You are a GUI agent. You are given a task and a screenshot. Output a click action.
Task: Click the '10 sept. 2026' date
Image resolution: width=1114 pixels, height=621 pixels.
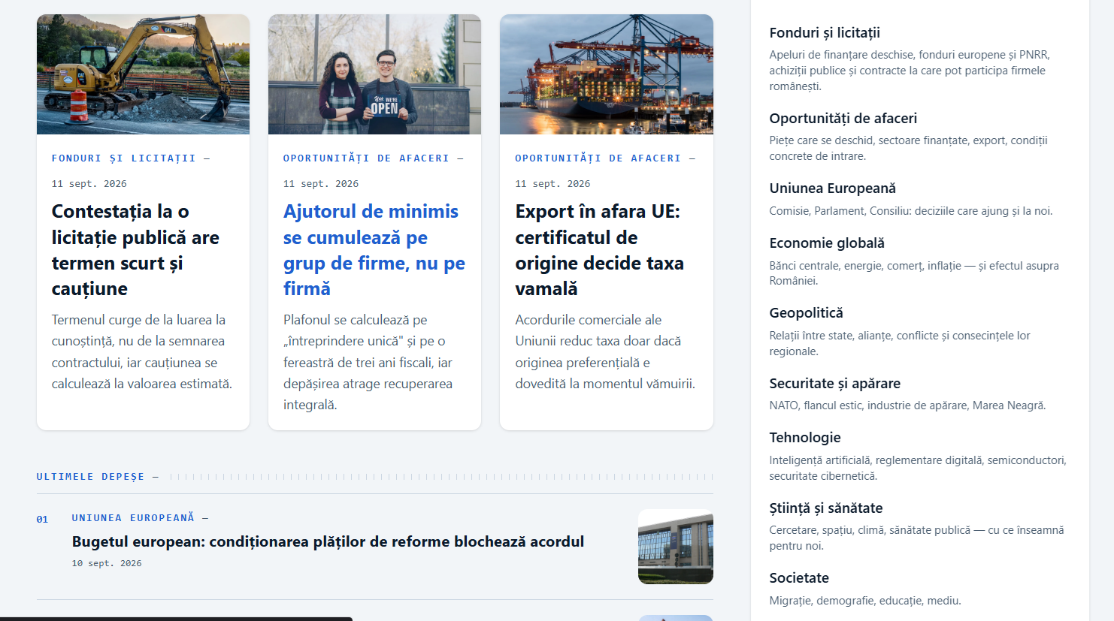[107, 563]
